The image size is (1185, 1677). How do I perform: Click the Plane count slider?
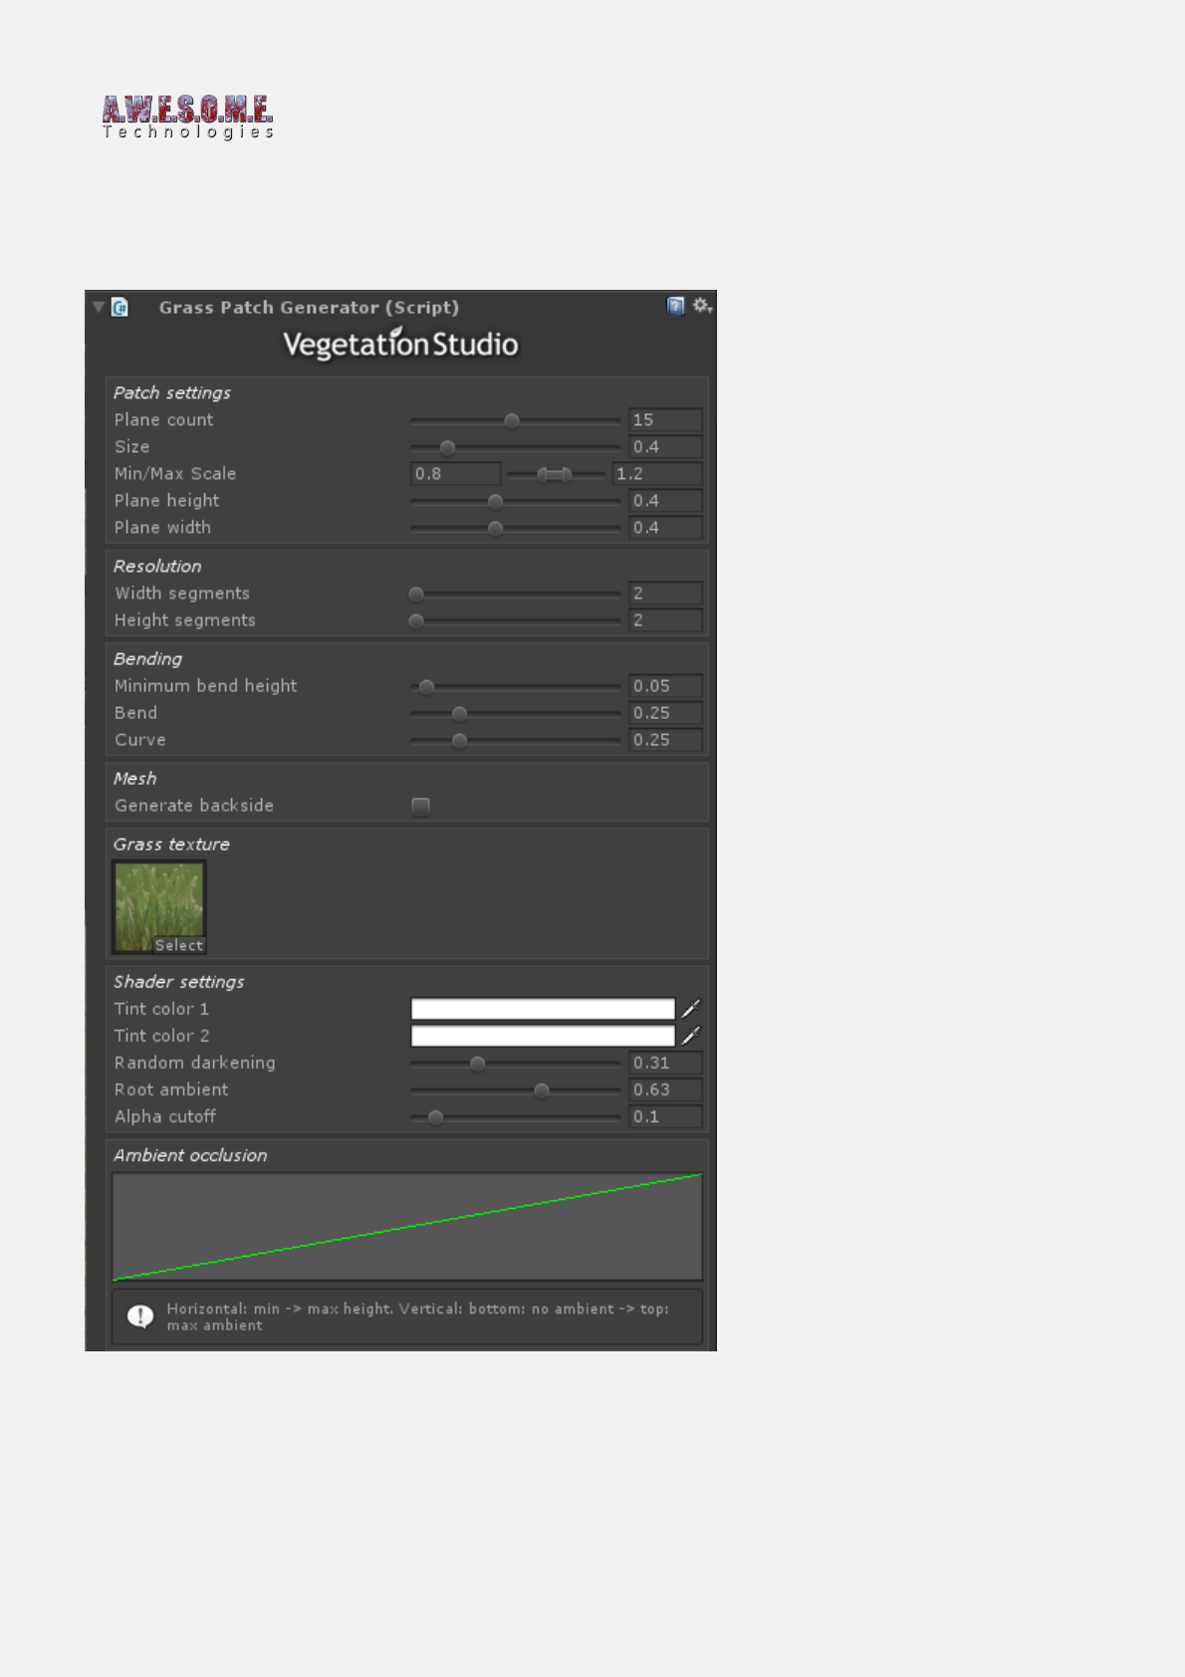(515, 420)
